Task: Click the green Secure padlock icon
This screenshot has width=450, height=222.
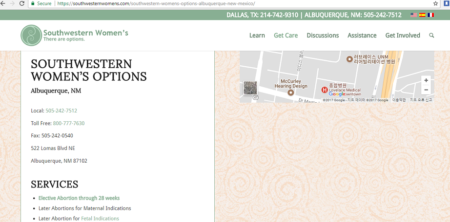Action: [32, 4]
